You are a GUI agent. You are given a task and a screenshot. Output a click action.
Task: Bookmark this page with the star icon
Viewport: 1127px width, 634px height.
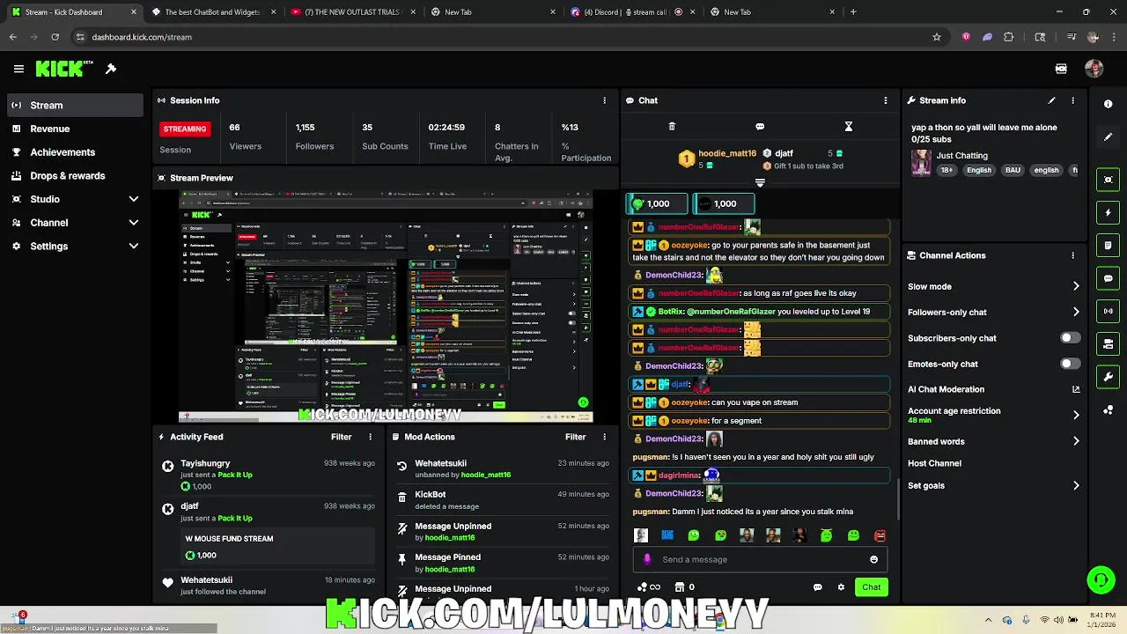click(x=937, y=37)
